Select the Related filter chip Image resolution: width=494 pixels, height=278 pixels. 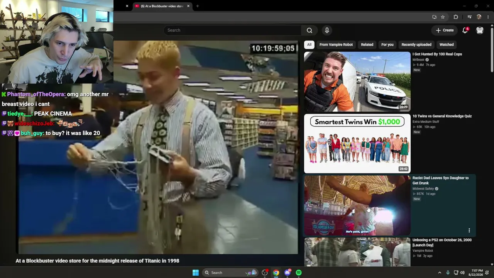coord(367,44)
